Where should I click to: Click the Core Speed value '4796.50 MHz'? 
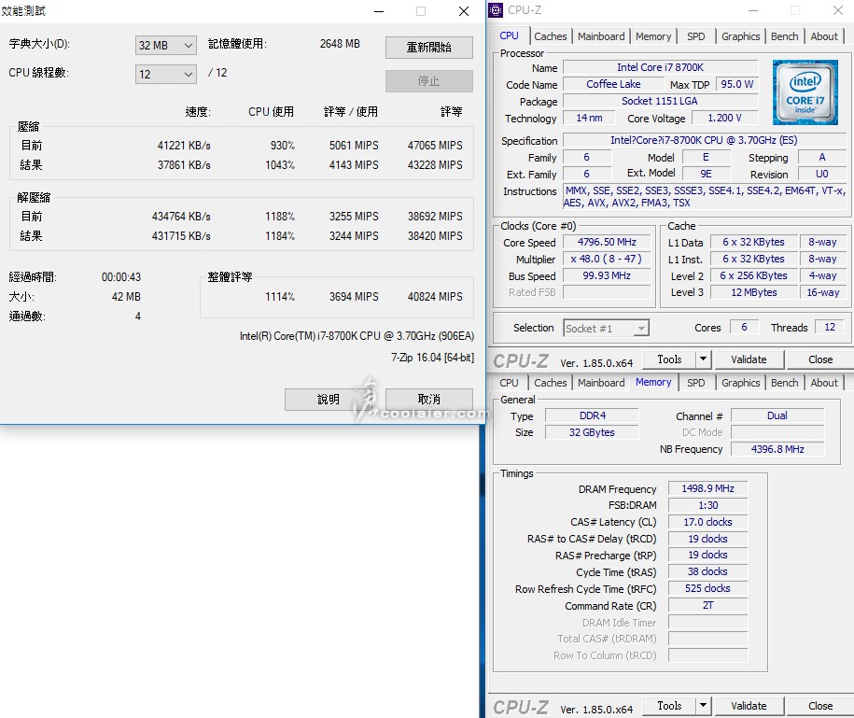pos(607,243)
